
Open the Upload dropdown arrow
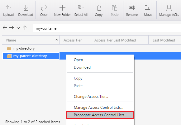click(11, 7)
